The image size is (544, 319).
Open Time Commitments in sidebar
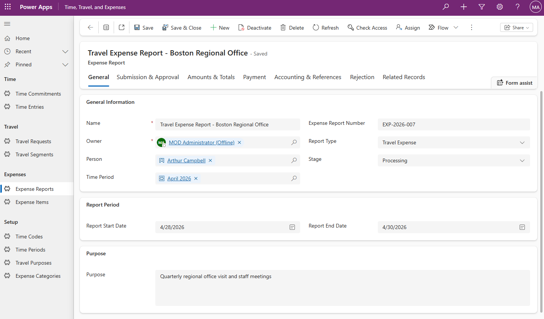tap(37, 94)
